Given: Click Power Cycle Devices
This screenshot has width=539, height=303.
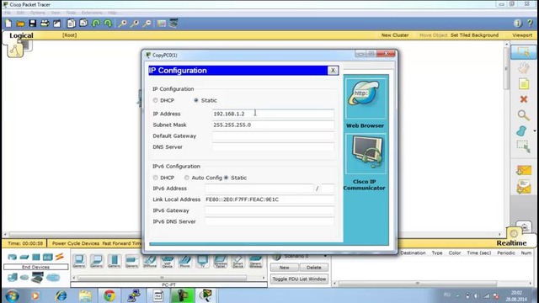Looking at the screenshot, I should tap(76, 243).
